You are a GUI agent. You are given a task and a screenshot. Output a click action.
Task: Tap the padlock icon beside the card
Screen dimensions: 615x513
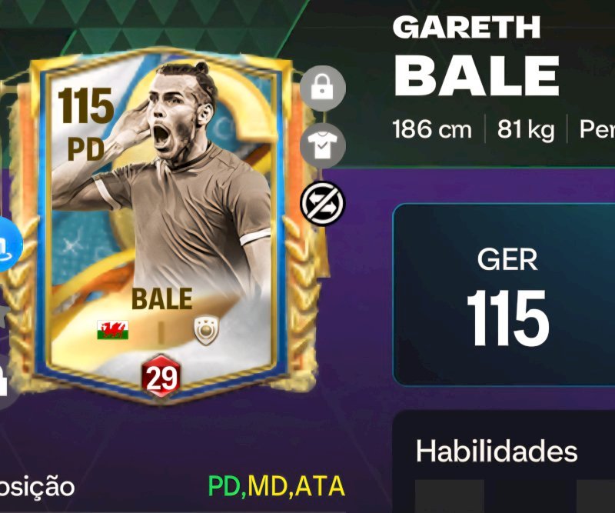[x=322, y=88]
